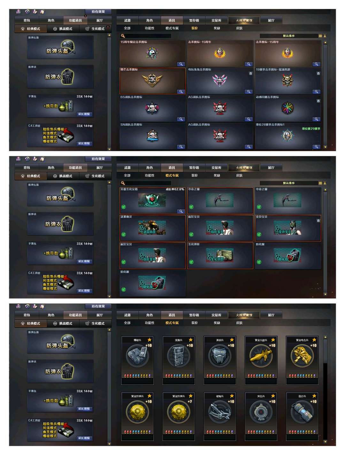Select the 谍报兵 mask card
345x455 pixels.
(x=219, y=360)
